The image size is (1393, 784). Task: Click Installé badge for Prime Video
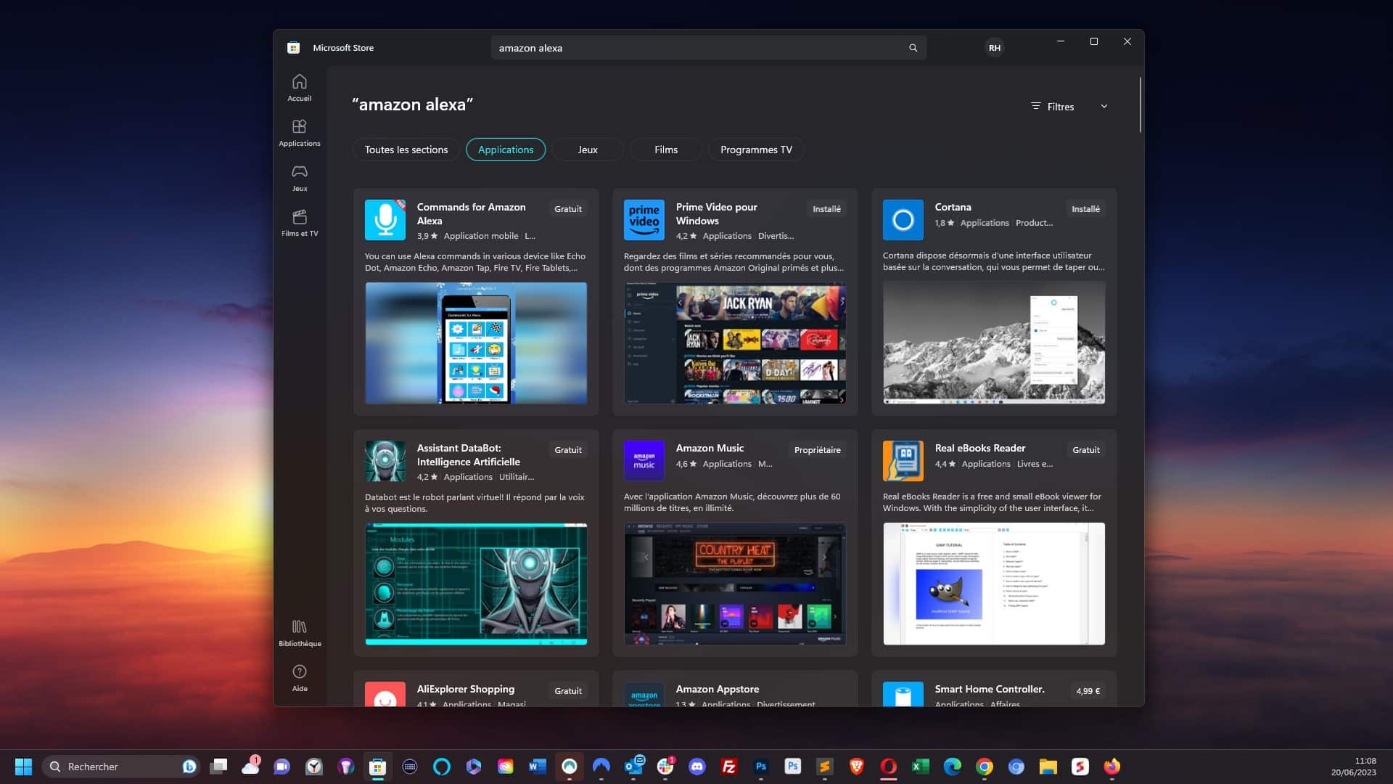(826, 209)
